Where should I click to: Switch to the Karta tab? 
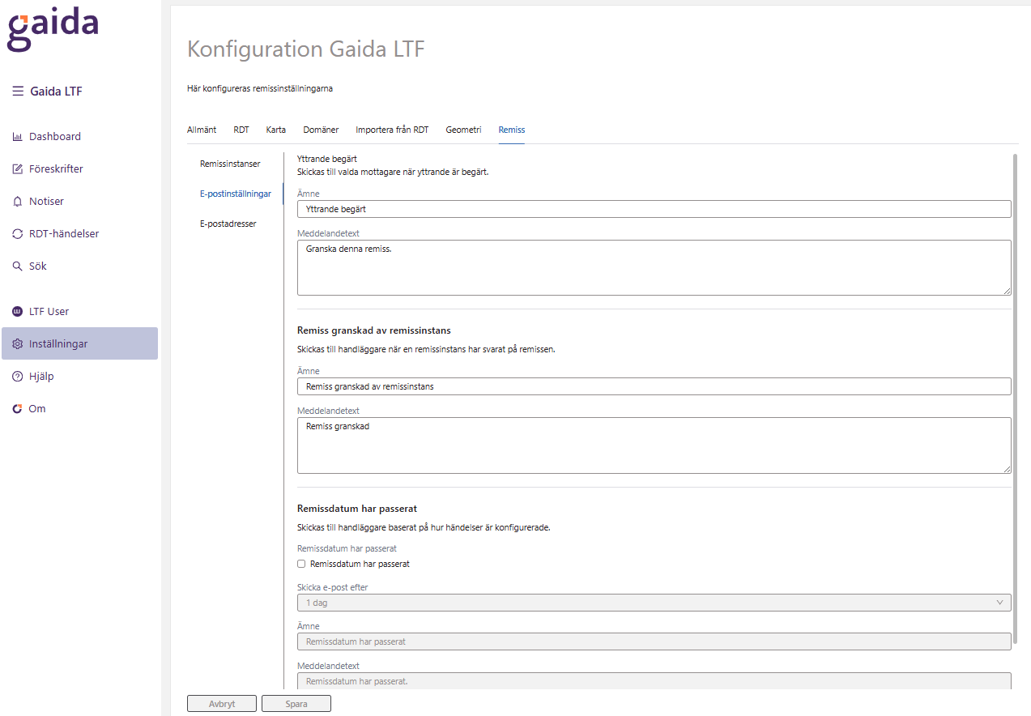coord(275,130)
